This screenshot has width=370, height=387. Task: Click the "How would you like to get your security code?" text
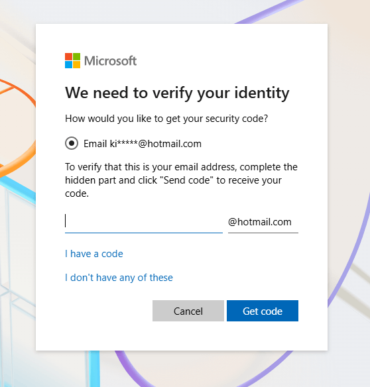pos(166,119)
